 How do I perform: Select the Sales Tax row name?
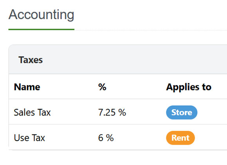tap(32, 112)
